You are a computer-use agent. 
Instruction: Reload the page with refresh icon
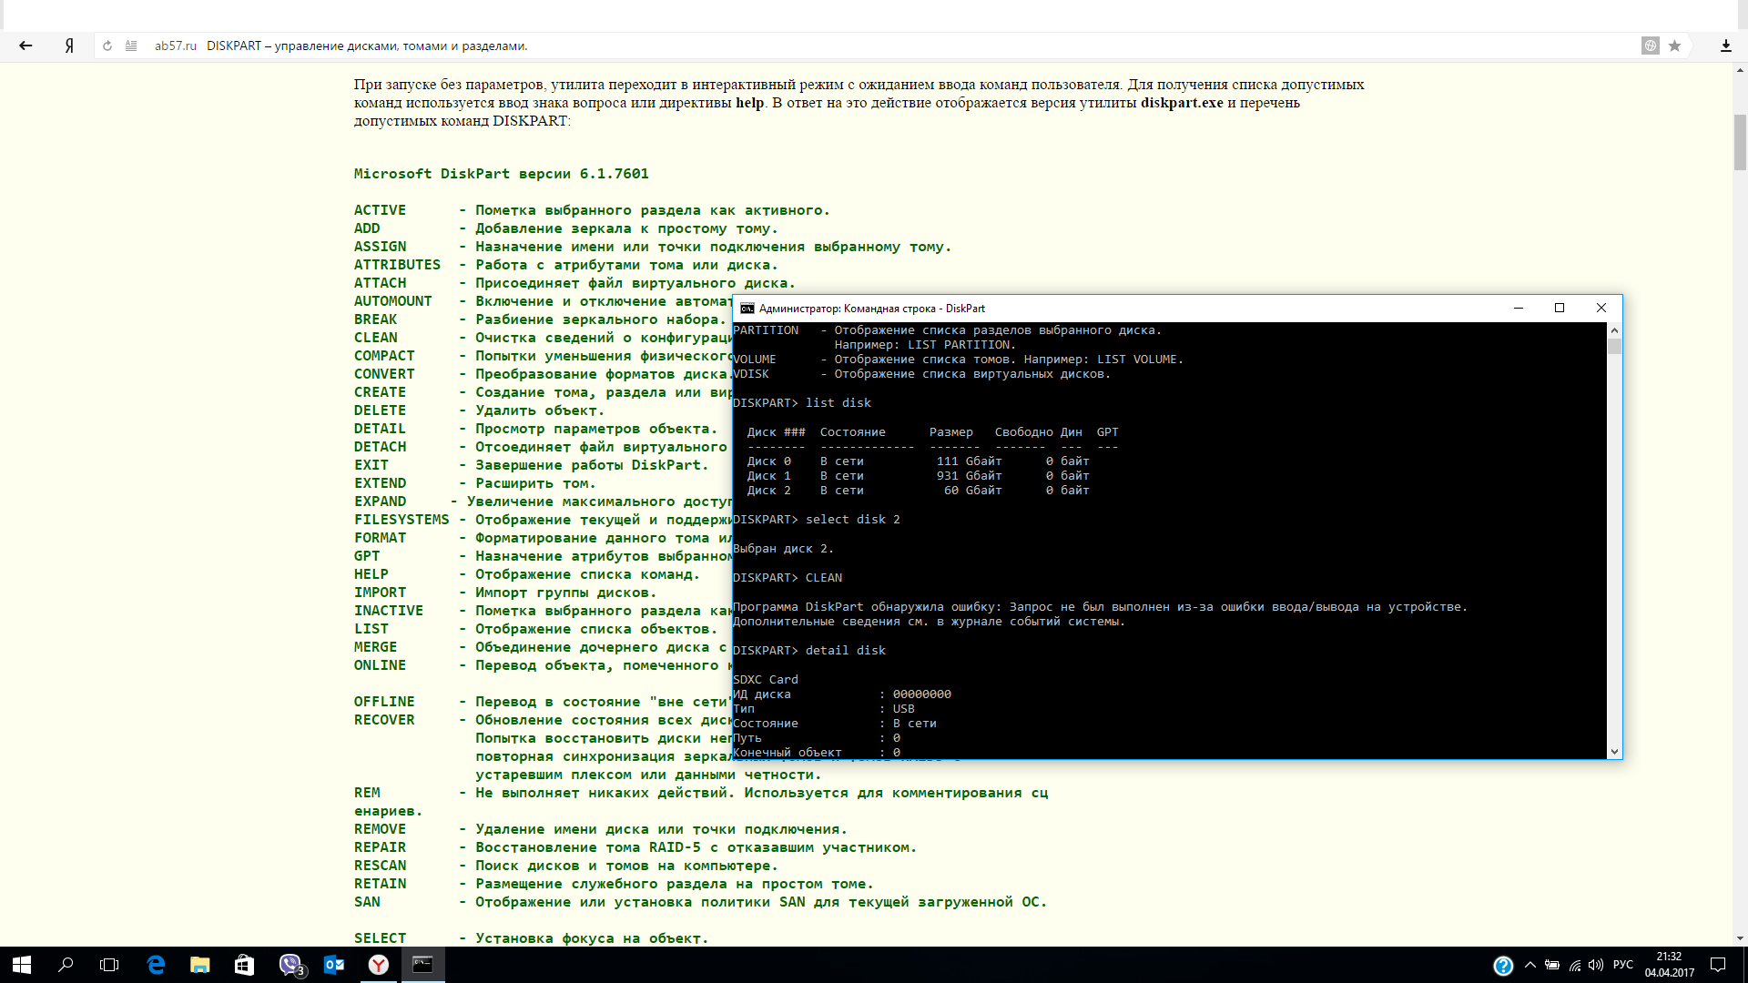point(107,46)
